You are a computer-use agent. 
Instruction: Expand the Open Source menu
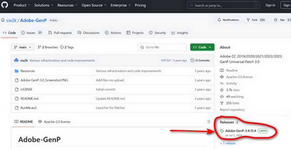[94, 5]
